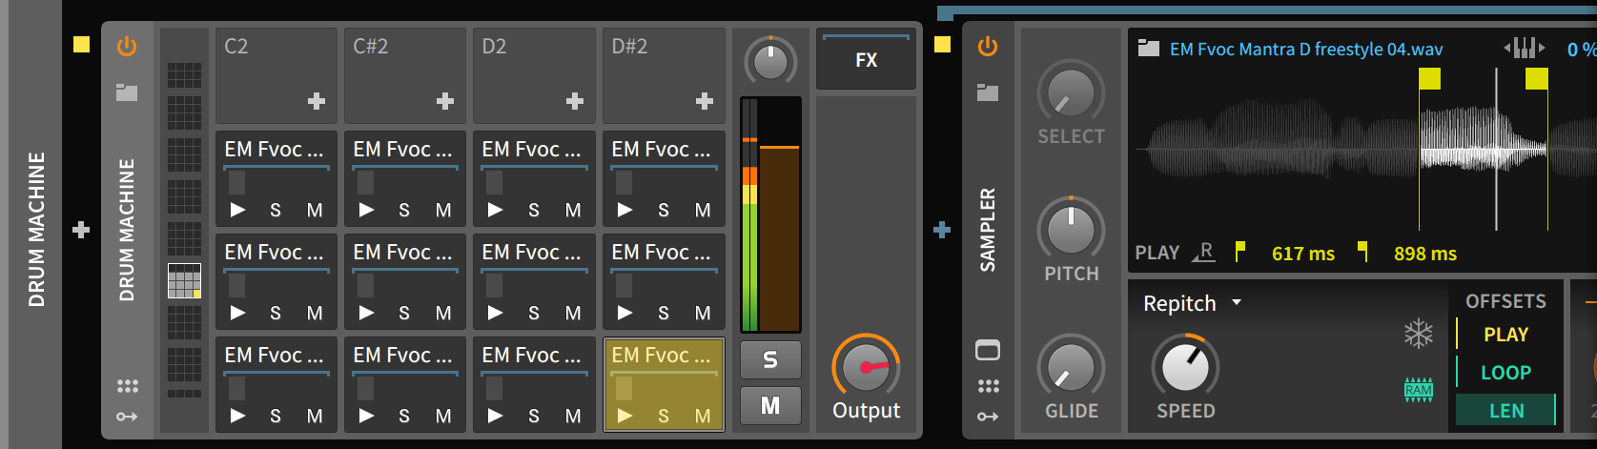
Task: Insert a device before the Sampler using plus
Action: 942,230
